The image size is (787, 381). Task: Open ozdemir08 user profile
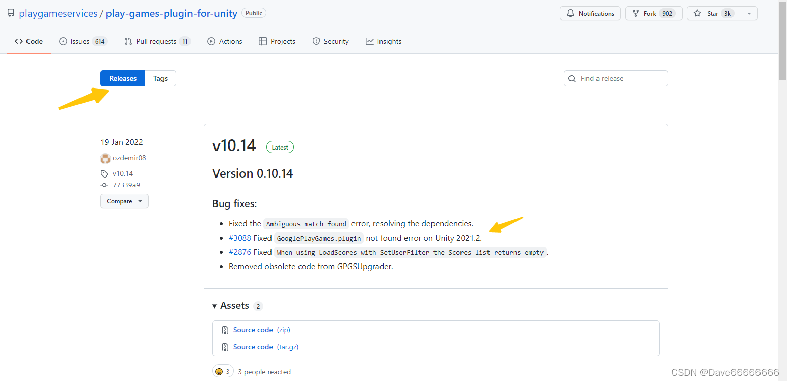click(x=129, y=158)
